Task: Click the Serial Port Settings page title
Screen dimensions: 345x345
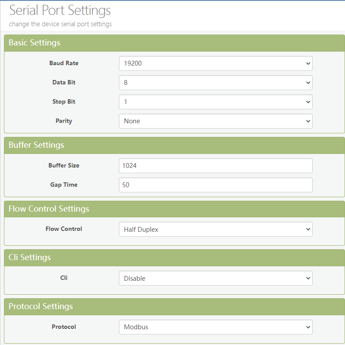Action: point(60,10)
